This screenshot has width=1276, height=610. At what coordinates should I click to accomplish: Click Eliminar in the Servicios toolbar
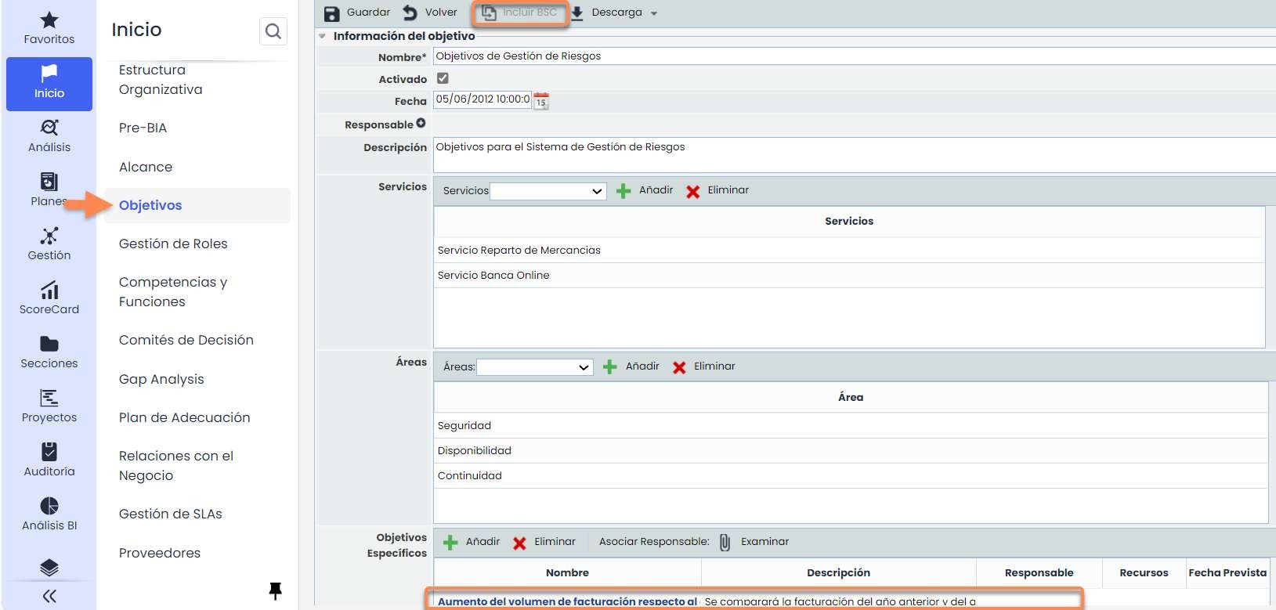click(718, 190)
